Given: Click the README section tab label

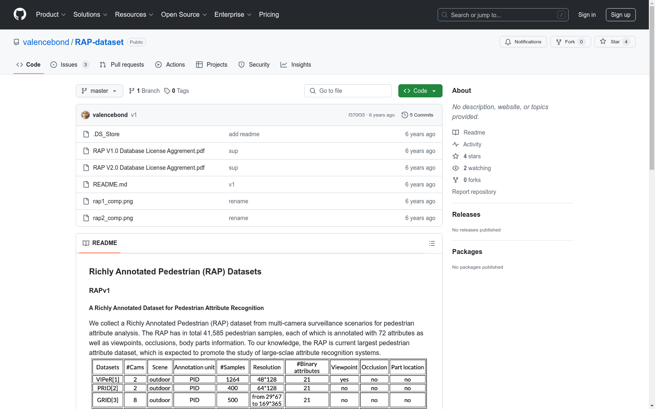Looking at the screenshot, I should tap(100, 243).
